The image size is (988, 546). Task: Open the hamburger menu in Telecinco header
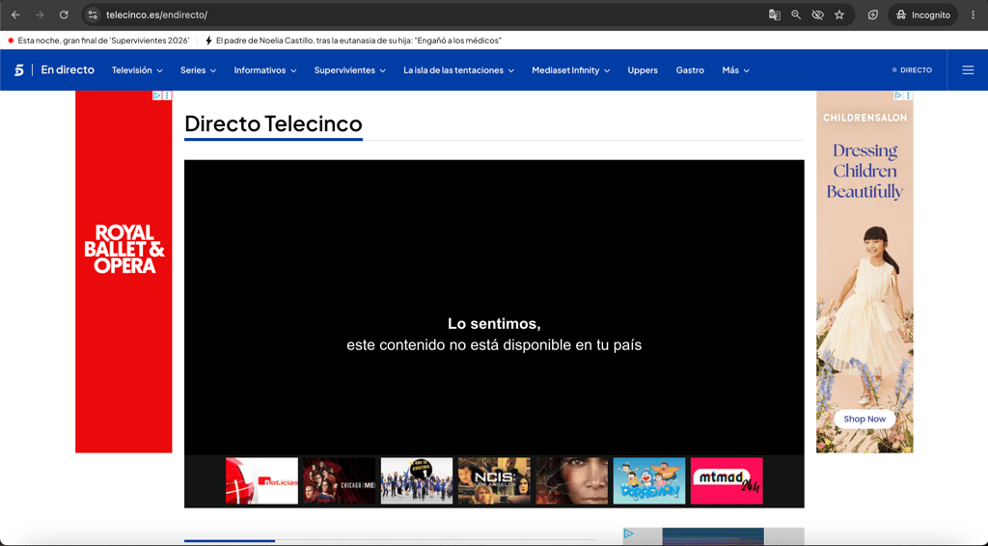click(x=968, y=69)
